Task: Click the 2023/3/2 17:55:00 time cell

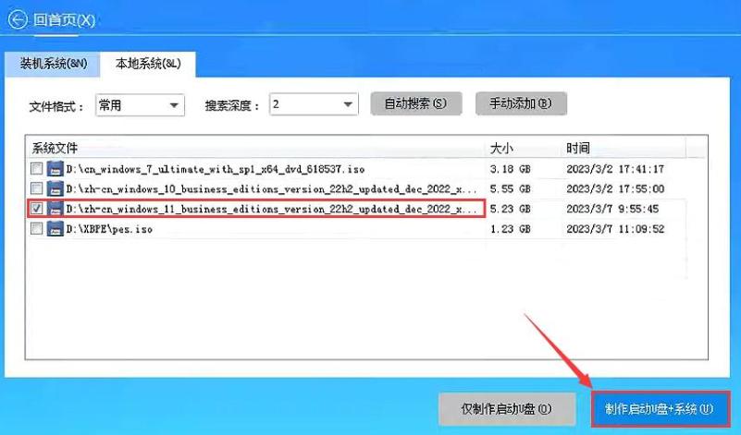Action: pyautogui.click(x=615, y=188)
